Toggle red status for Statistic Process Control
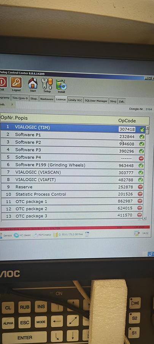 (140, 194)
